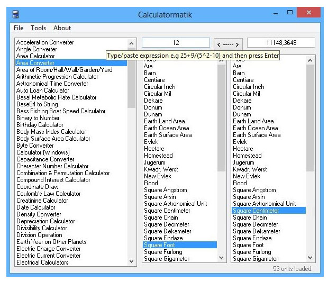The height and width of the screenshot is (281, 328).
Task: Open the Tools menu
Action: click(38, 28)
